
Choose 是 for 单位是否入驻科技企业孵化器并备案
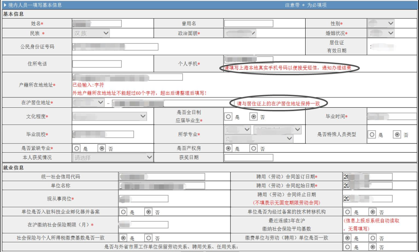[x=123, y=212]
